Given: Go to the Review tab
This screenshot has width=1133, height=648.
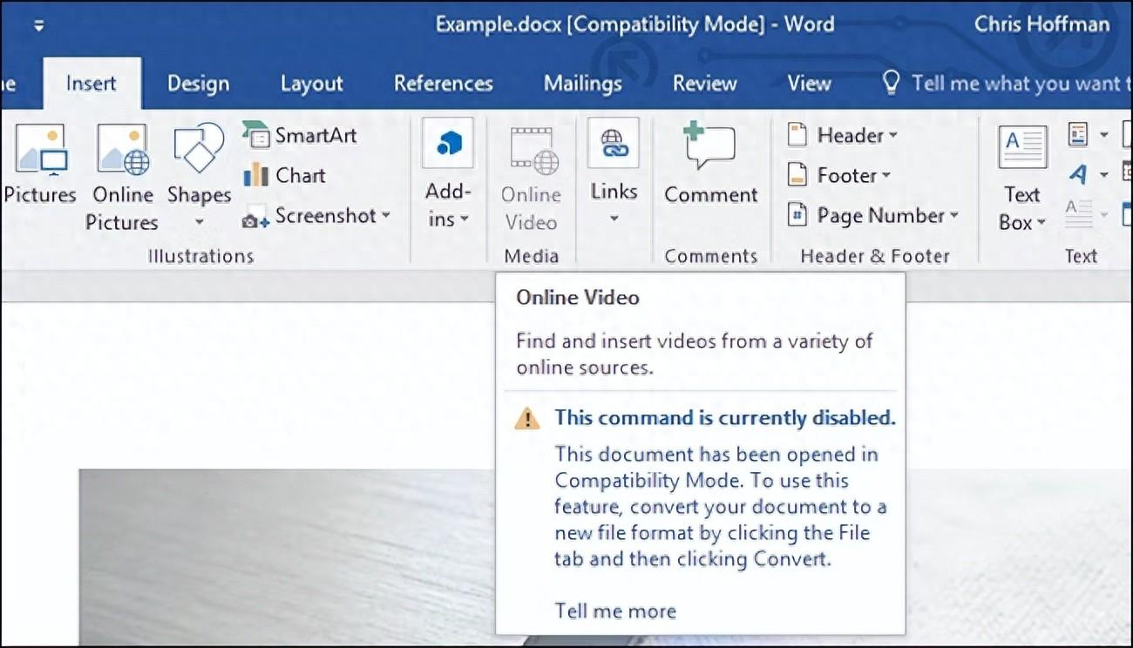Looking at the screenshot, I should point(704,84).
